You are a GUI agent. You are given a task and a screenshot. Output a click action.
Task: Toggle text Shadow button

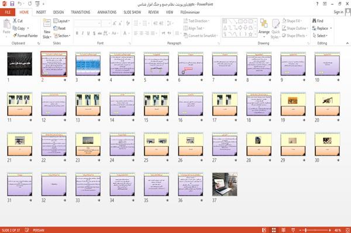tap(94, 33)
